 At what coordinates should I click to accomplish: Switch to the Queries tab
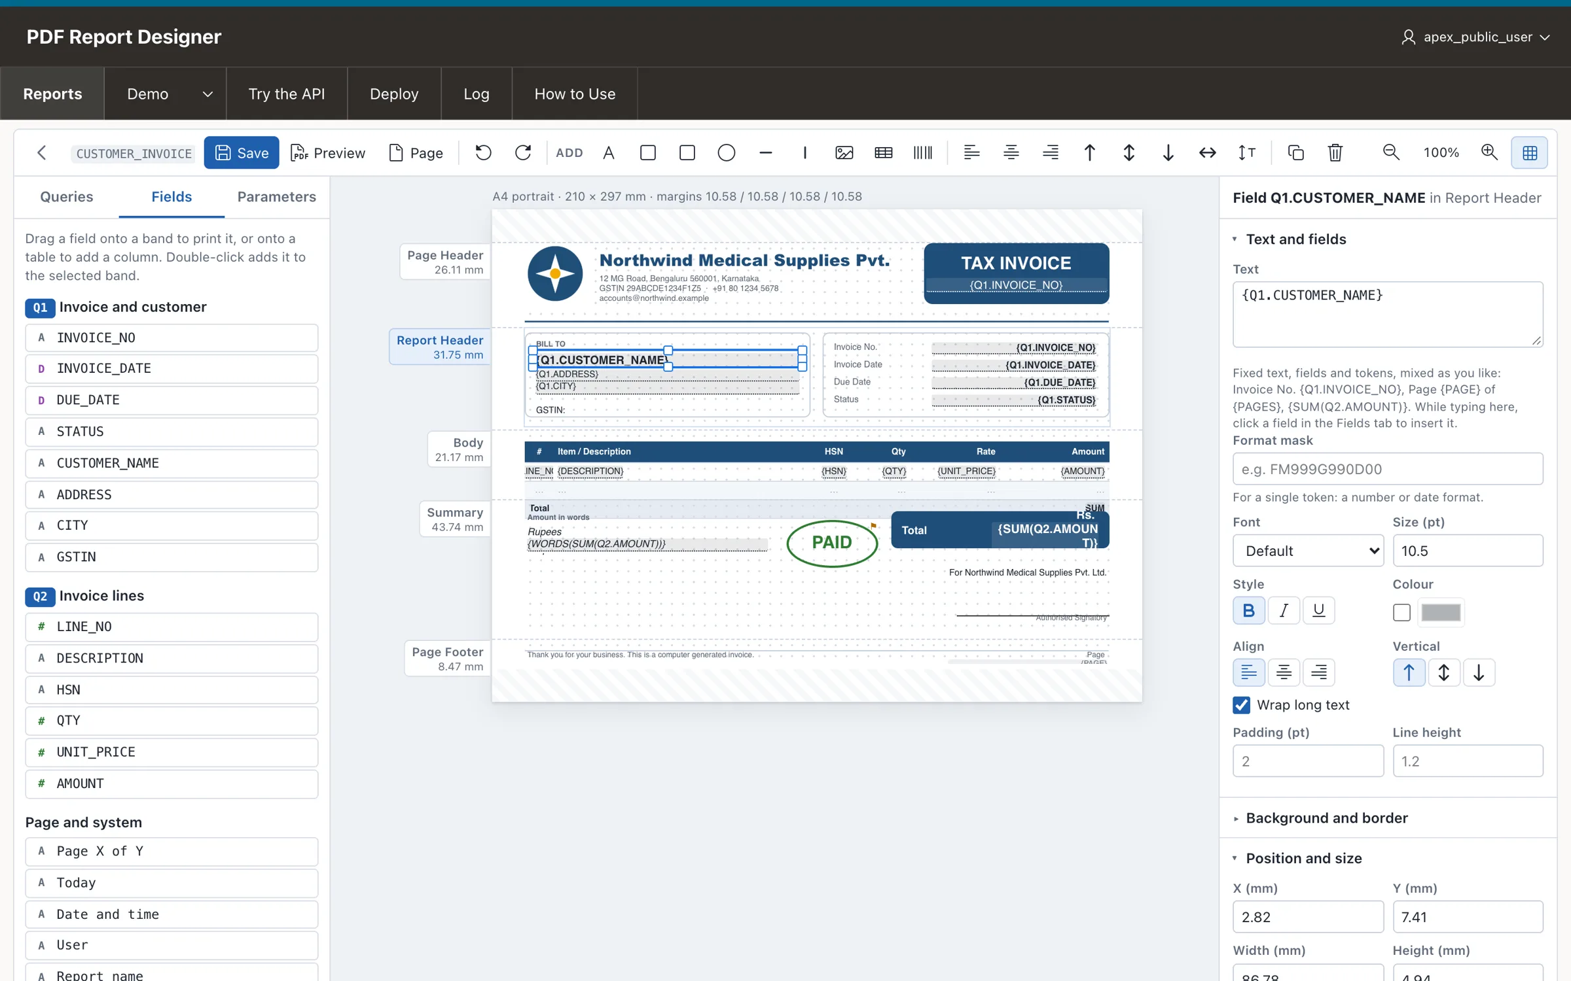click(67, 197)
